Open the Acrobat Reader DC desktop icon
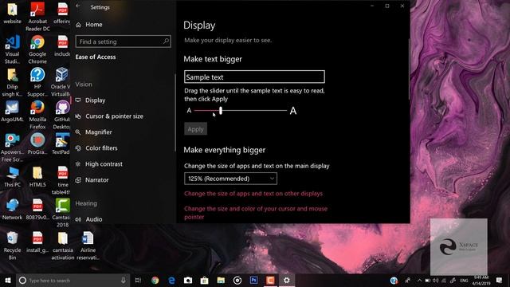 click(x=37, y=16)
